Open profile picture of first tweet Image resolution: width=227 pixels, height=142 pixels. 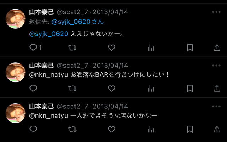(16, 19)
